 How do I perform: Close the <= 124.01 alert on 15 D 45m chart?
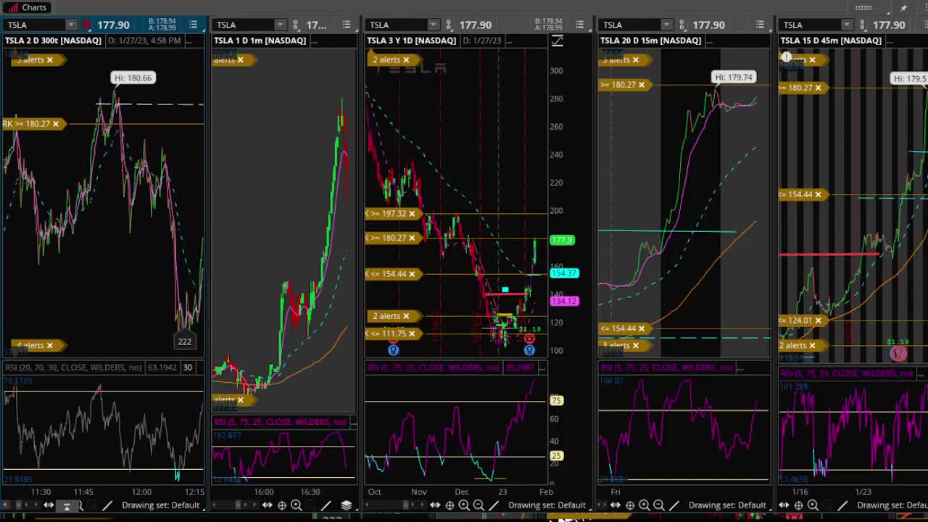tap(818, 320)
